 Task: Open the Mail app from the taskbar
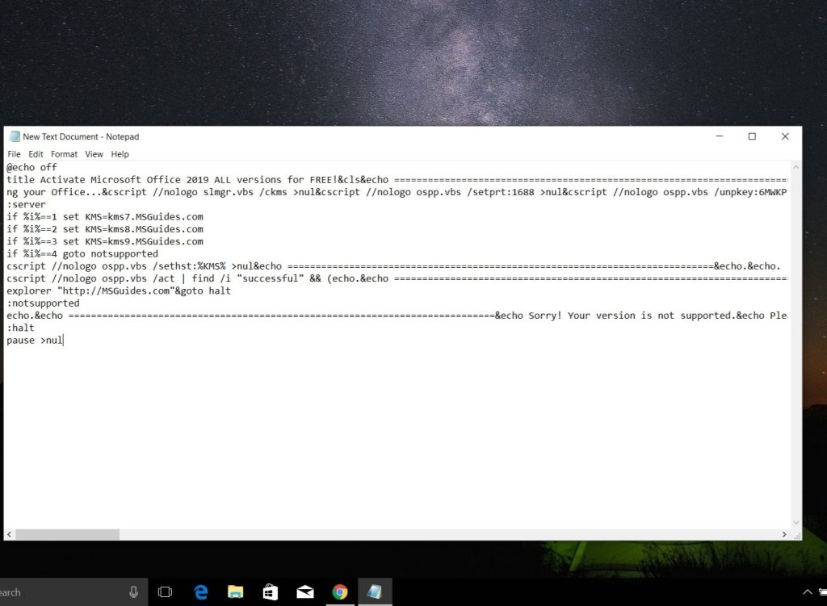(304, 591)
